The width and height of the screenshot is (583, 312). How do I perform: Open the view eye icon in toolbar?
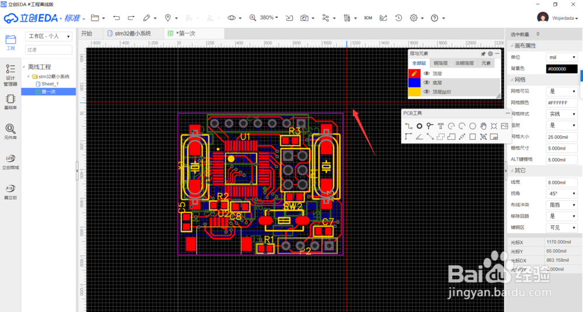[x=231, y=18]
